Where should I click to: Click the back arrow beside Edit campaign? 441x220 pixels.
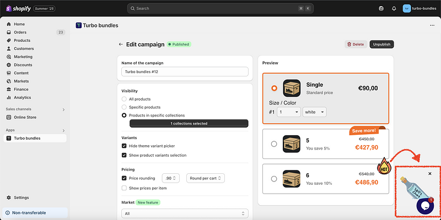coord(121,45)
